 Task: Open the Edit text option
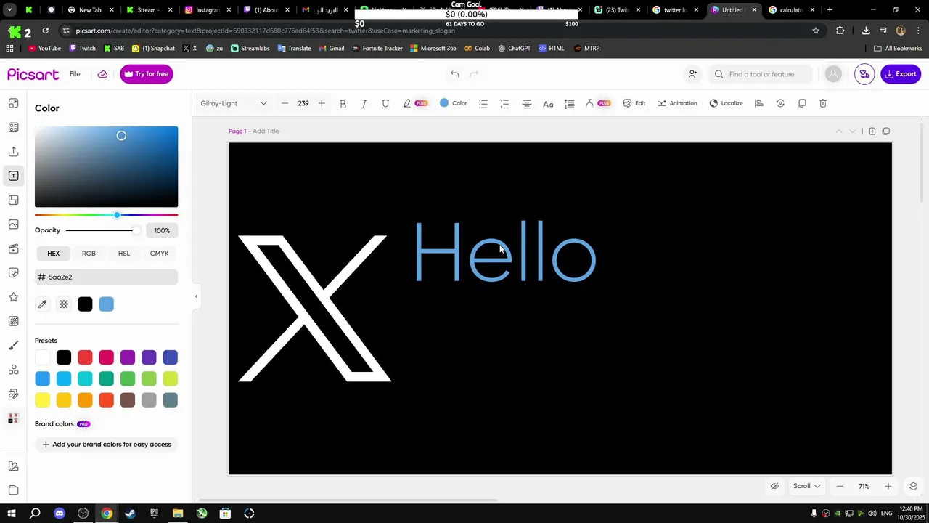point(634,103)
